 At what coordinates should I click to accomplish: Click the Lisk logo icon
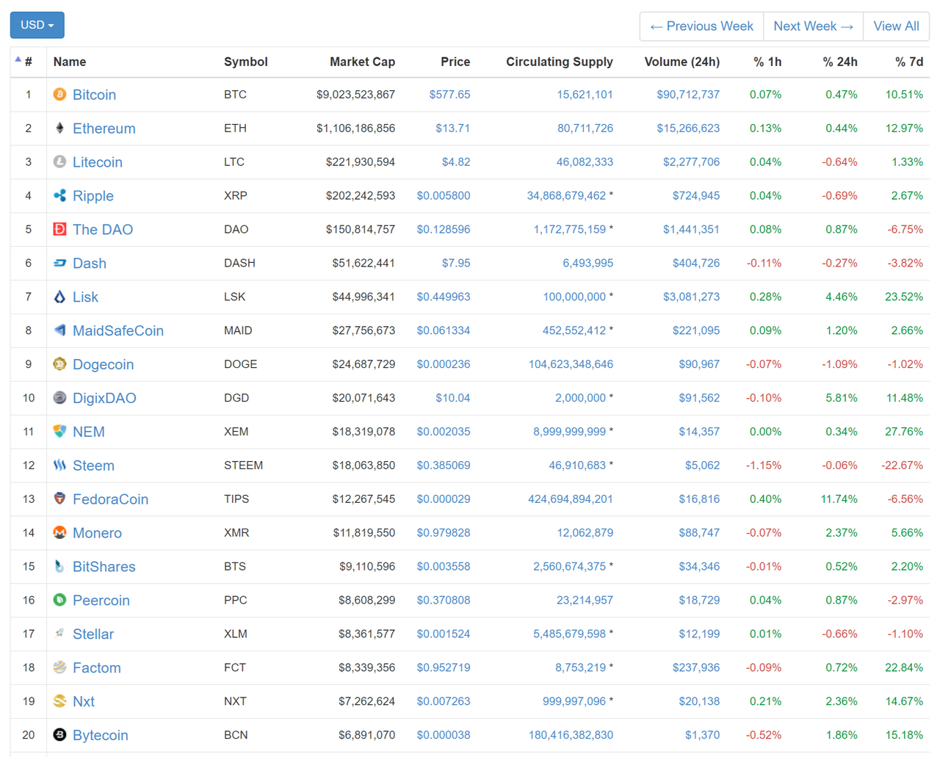click(x=59, y=297)
